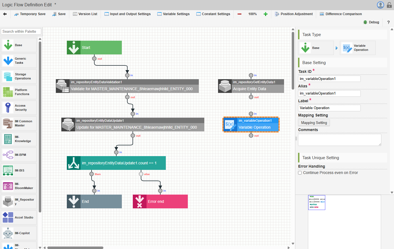The height and width of the screenshot is (249, 394).
Task: Click the Label input field
Action: click(x=329, y=108)
